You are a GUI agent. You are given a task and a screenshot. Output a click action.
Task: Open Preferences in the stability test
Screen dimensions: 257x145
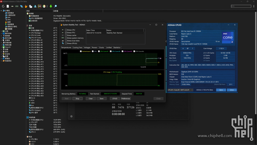(x=126, y=98)
